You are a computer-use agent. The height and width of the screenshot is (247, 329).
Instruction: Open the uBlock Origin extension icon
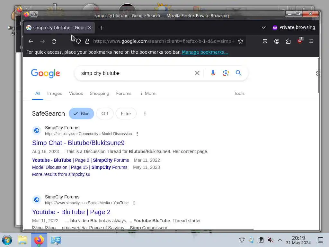coord(300,41)
